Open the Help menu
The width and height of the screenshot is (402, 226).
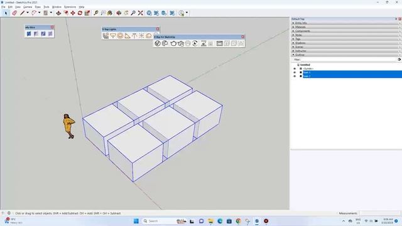tap(82, 7)
